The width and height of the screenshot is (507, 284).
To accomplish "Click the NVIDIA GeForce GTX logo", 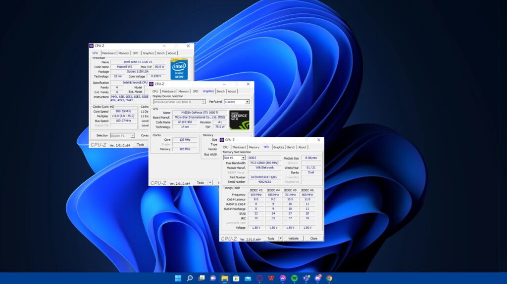I will tap(239, 120).
